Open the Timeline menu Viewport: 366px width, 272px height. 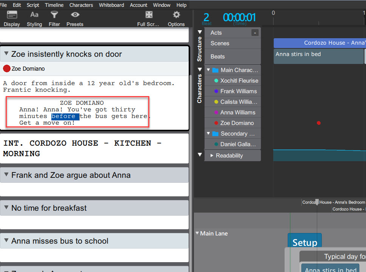[x=54, y=5]
